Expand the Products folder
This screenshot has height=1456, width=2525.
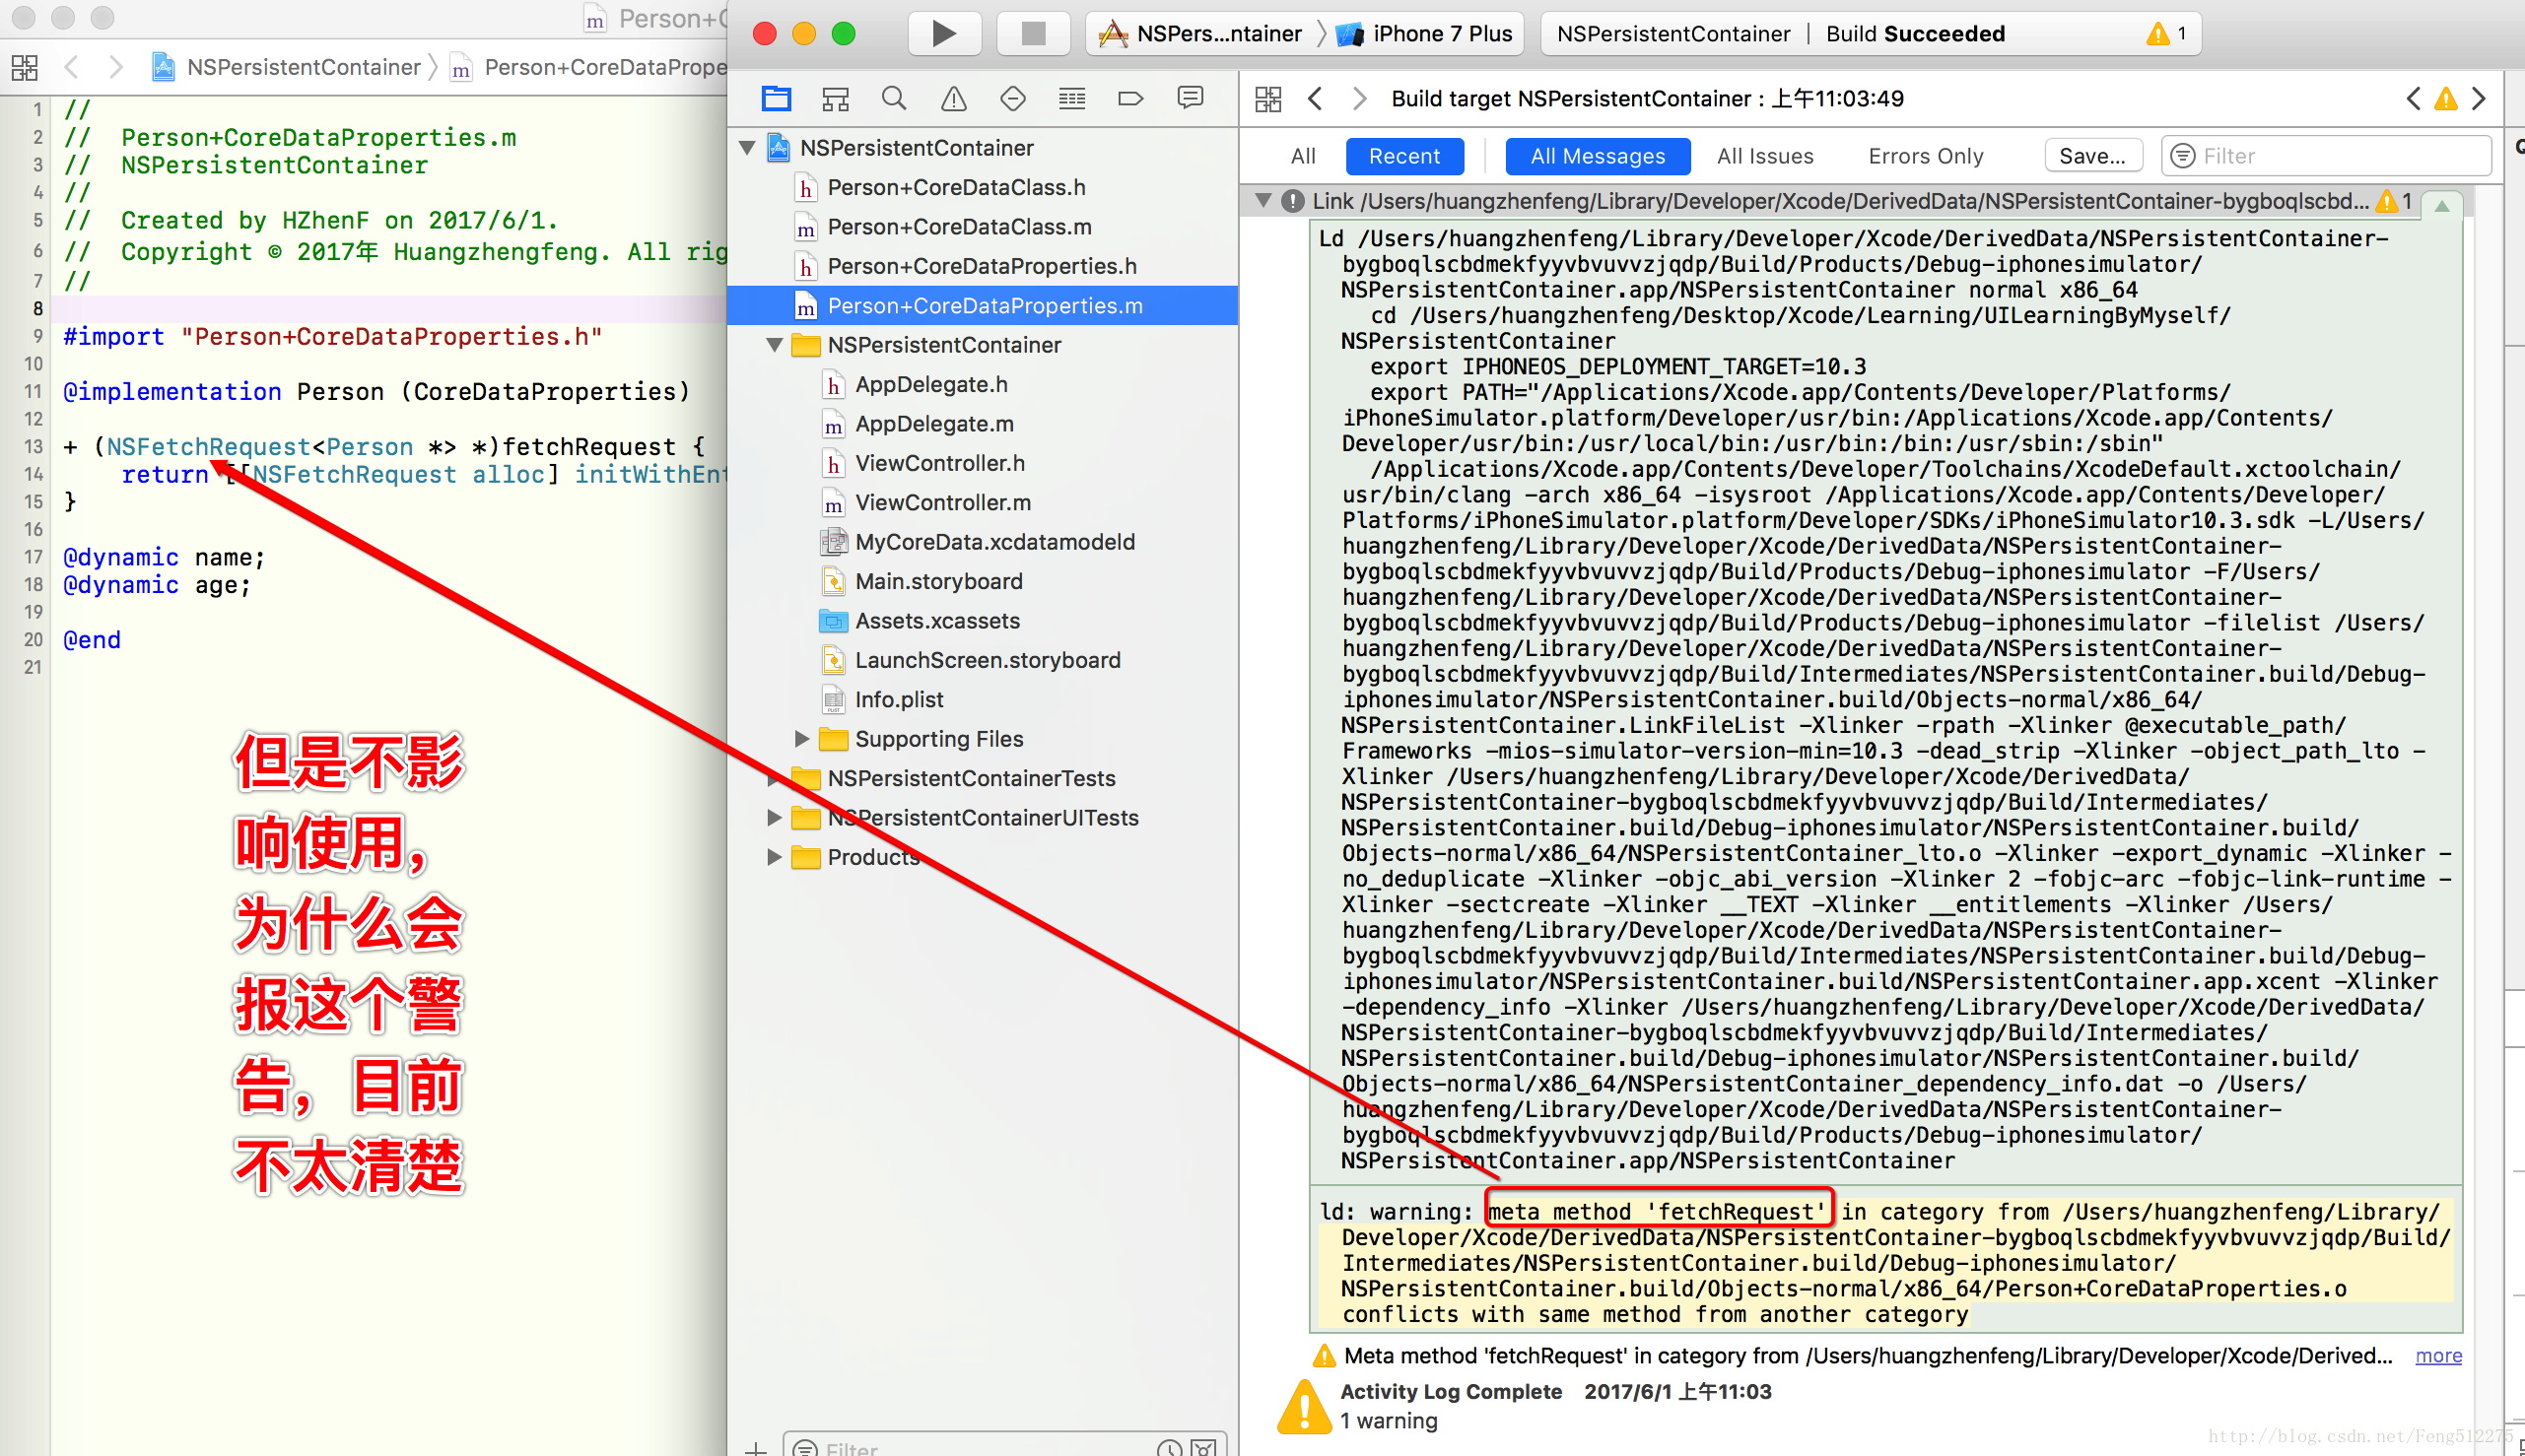(x=774, y=857)
